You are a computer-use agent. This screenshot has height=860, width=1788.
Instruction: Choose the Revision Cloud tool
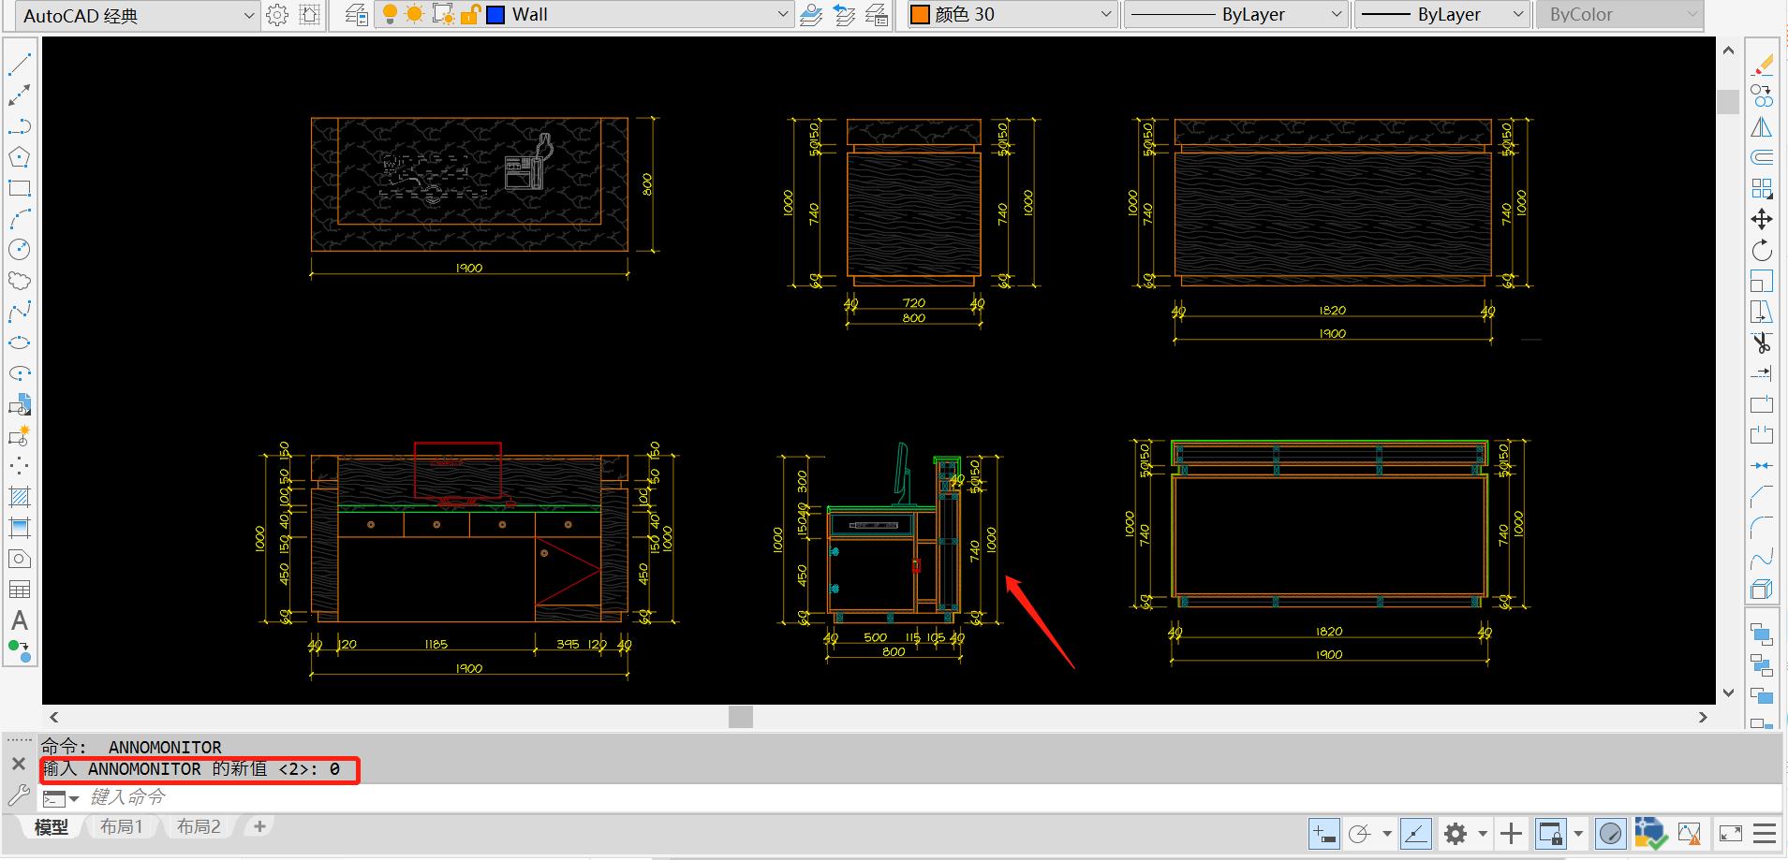pyautogui.click(x=20, y=281)
